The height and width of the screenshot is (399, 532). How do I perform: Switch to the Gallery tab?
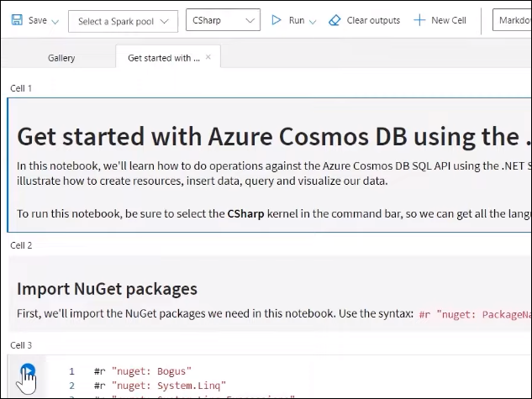pyautogui.click(x=61, y=58)
